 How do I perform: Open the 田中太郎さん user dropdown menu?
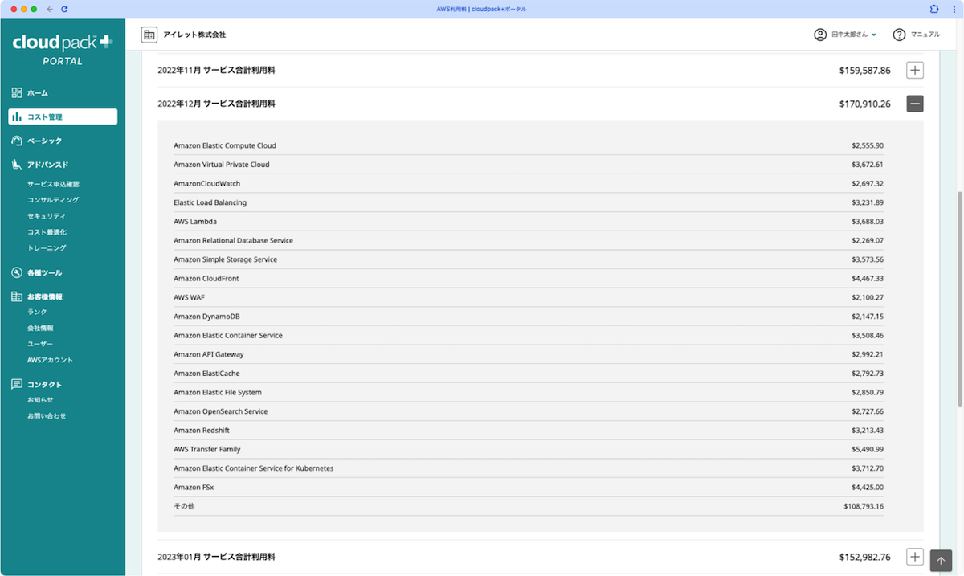(845, 35)
